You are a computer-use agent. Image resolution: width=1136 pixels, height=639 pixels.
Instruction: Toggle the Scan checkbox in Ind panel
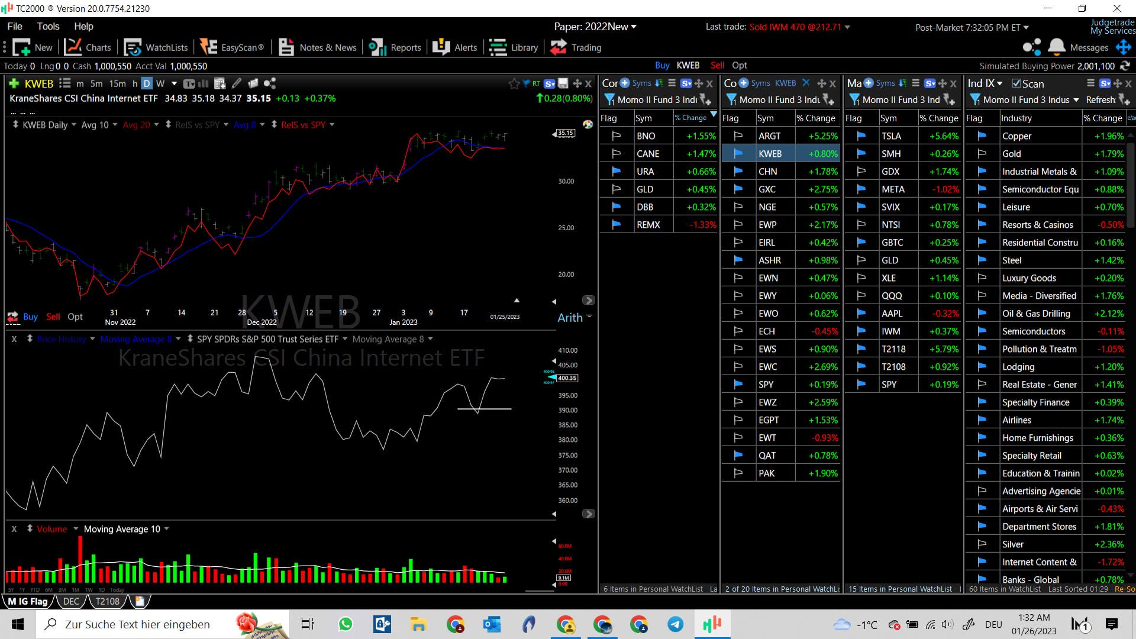tap(1016, 83)
